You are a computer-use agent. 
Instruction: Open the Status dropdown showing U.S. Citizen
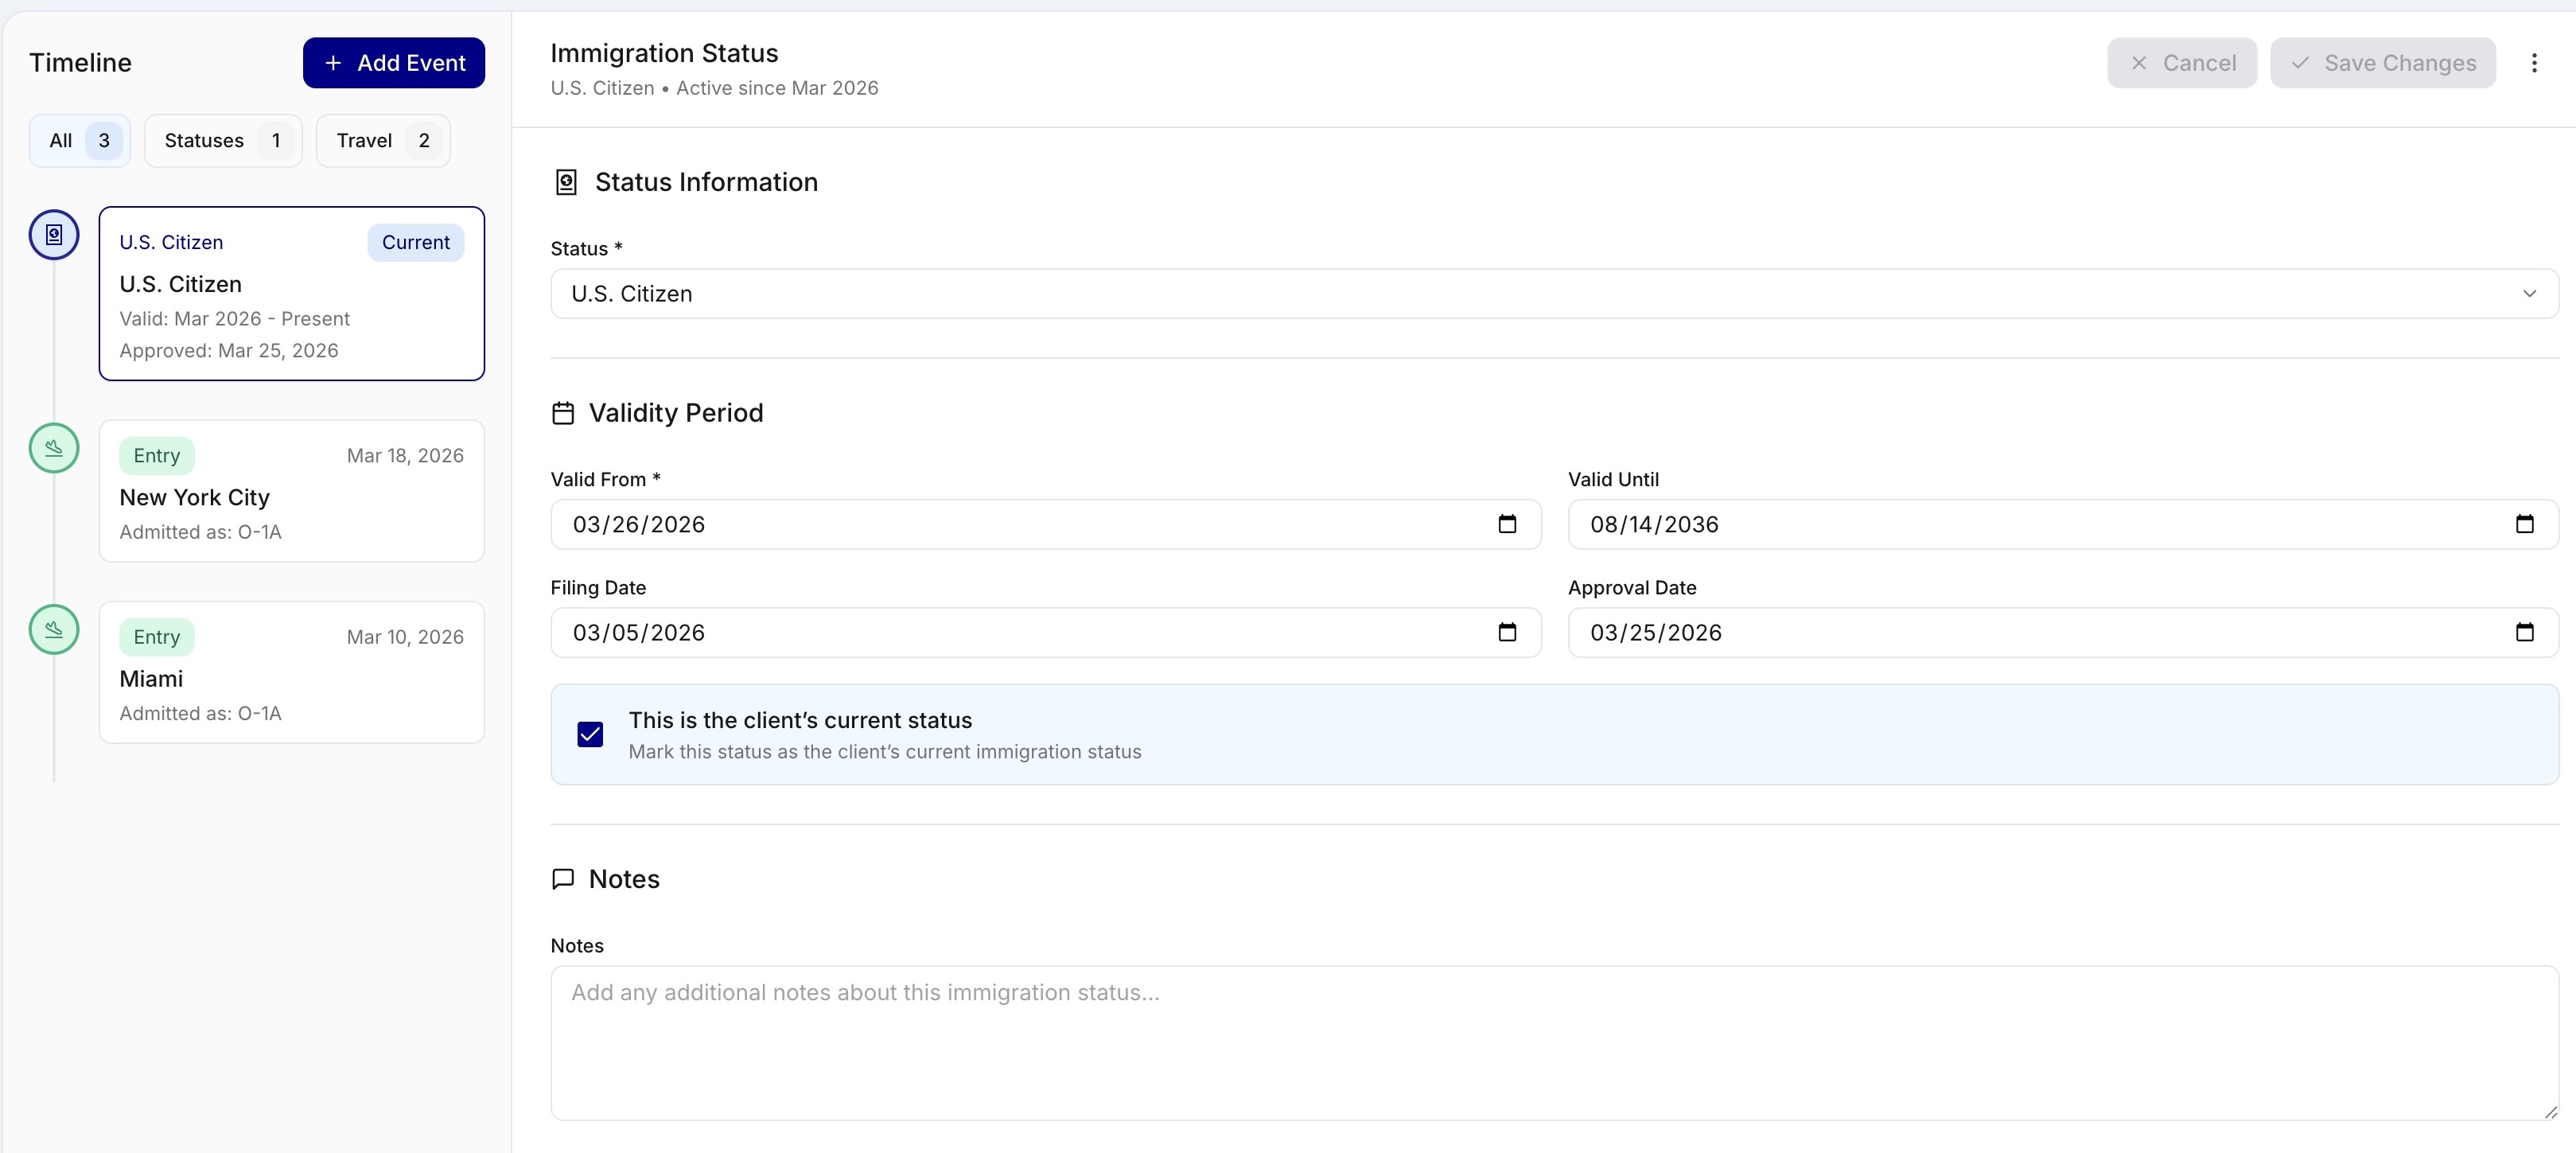click(x=2530, y=293)
